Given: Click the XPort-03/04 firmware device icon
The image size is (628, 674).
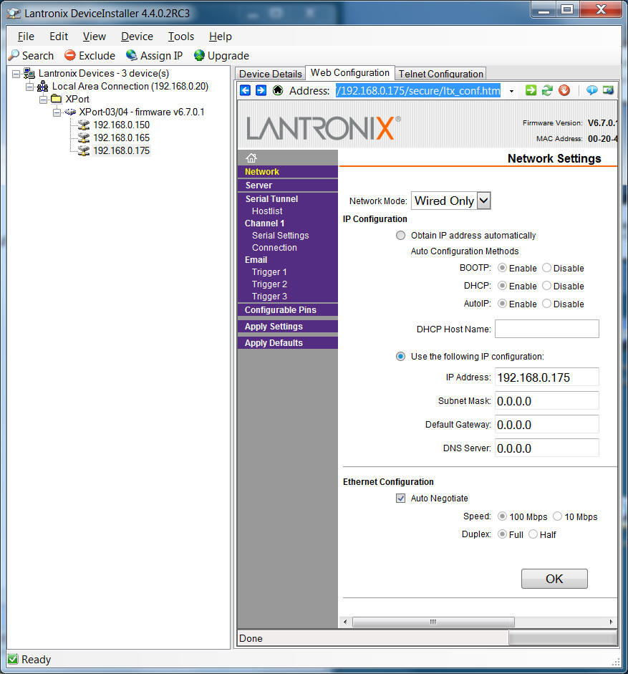Looking at the screenshot, I should (x=70, y=112).
